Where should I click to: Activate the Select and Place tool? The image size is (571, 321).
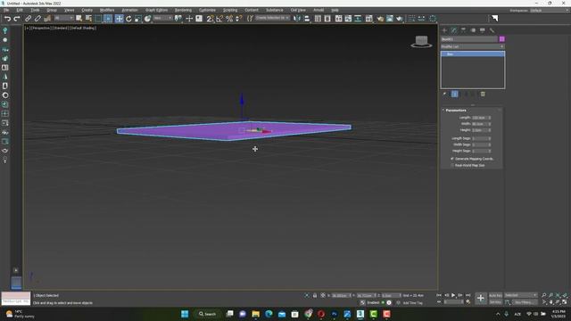(x=147, y=18)
